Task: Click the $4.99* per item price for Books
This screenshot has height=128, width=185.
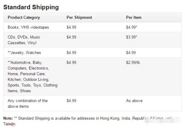Action: click(132, 27)
